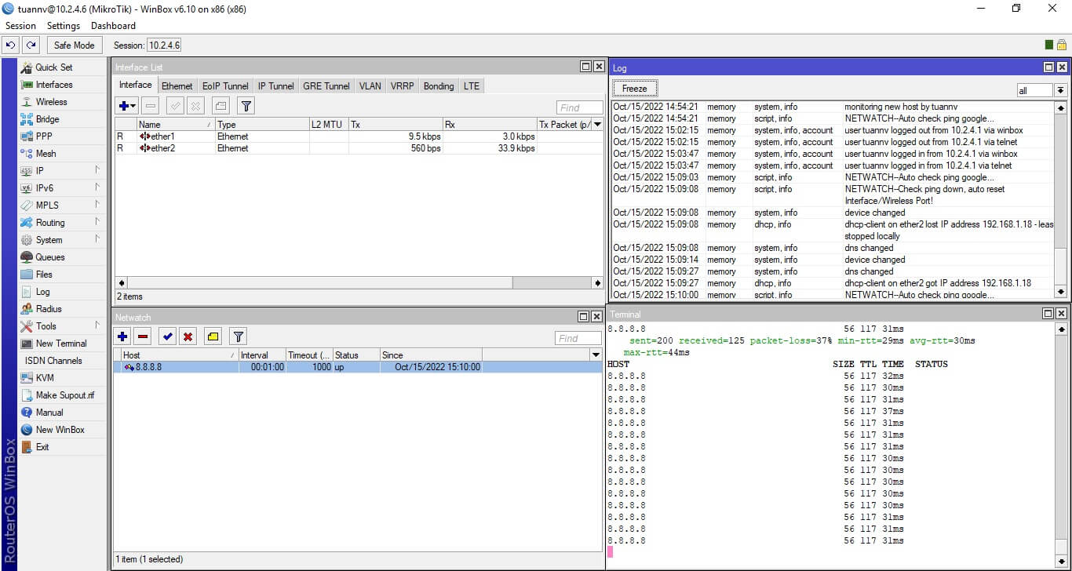The height and width of the screenshot is (571, 1072).
Task: Click the blue plus in Interface List
Action: click(x=126, y=106)
